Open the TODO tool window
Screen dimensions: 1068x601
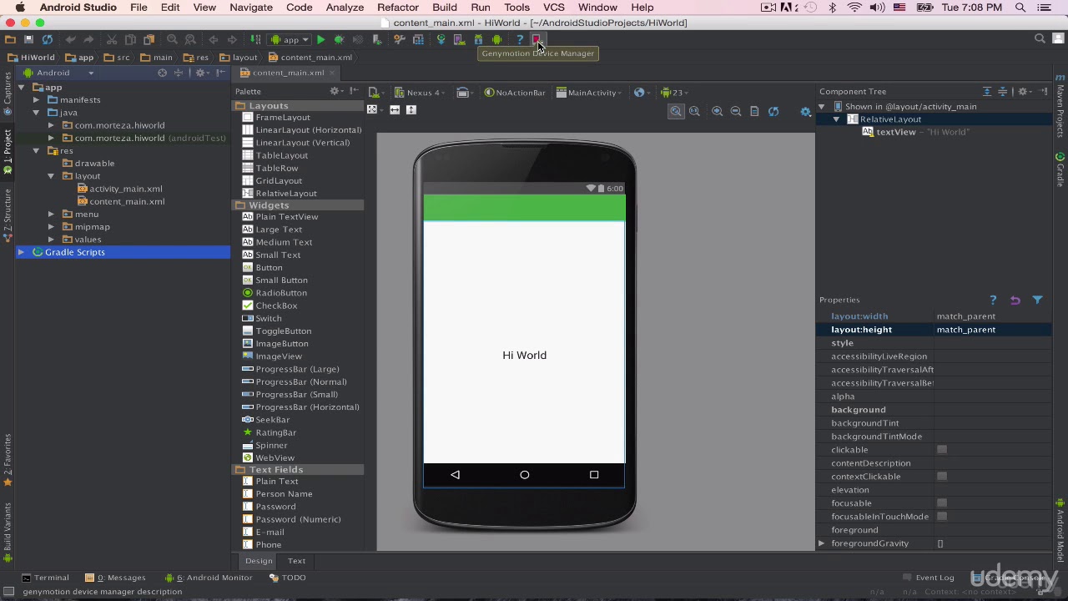(x=288, y=578)
